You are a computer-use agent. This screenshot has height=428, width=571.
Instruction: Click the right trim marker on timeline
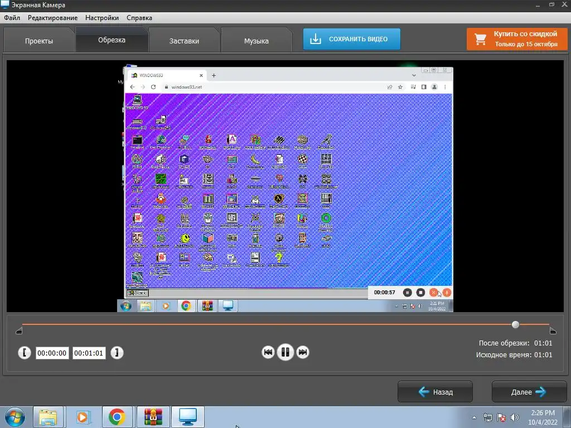553,330
